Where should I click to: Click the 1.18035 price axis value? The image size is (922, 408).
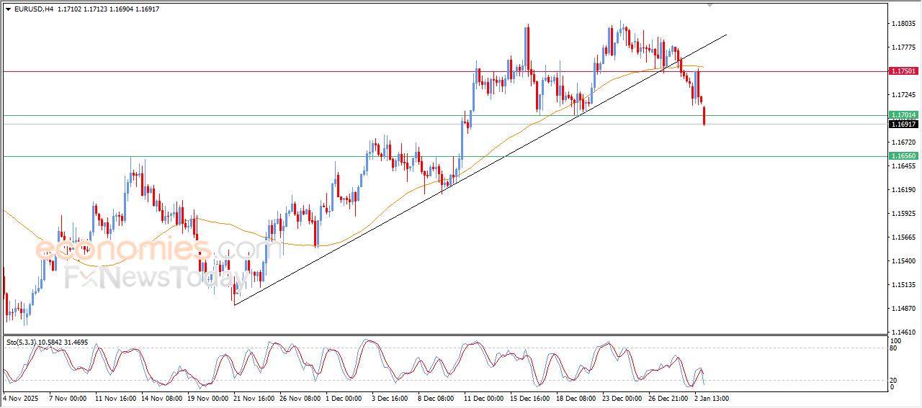click(x=903, y=24)
